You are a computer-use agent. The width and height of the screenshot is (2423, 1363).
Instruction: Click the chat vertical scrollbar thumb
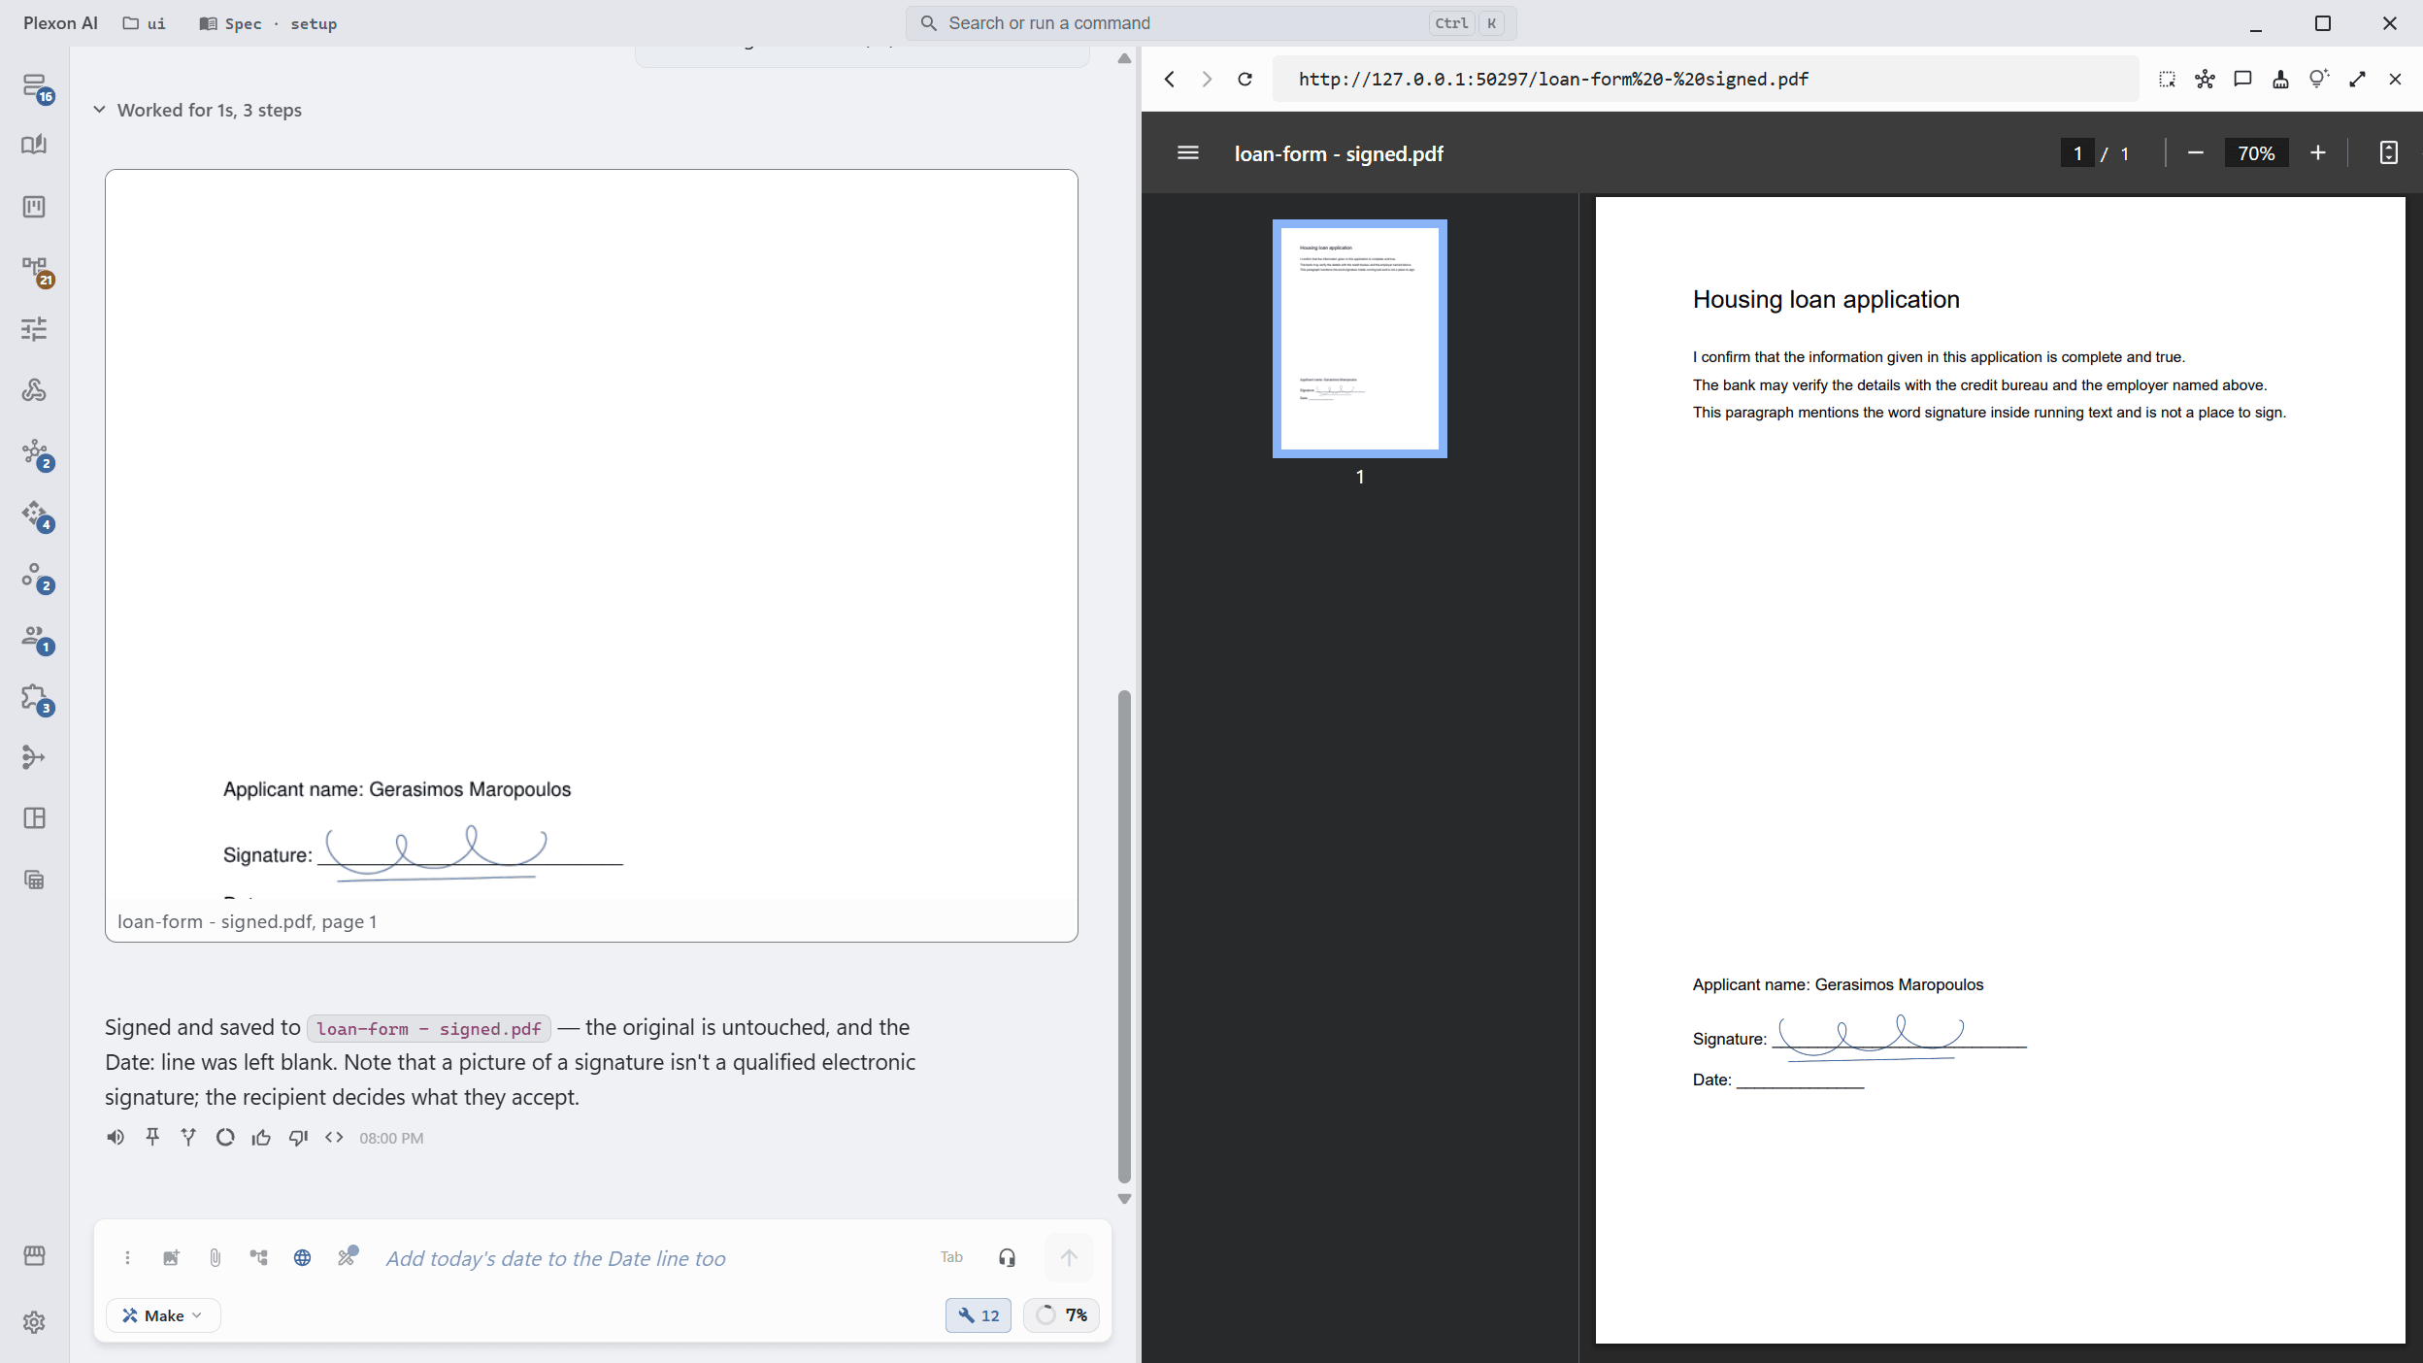pyautogui.click(x=1124, y=936)
